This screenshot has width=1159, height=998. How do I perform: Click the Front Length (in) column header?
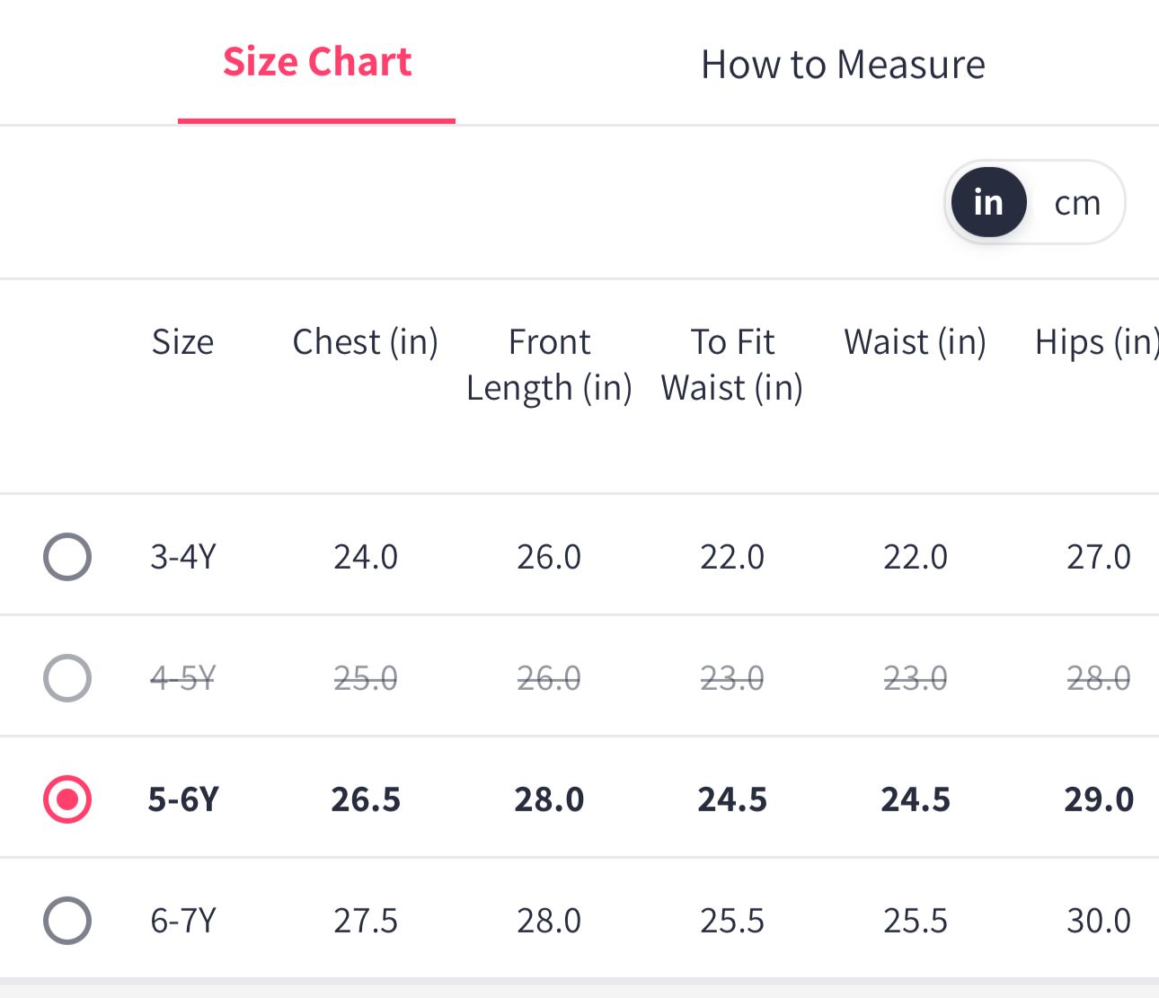pyautogui.click(x=549, y=365)
